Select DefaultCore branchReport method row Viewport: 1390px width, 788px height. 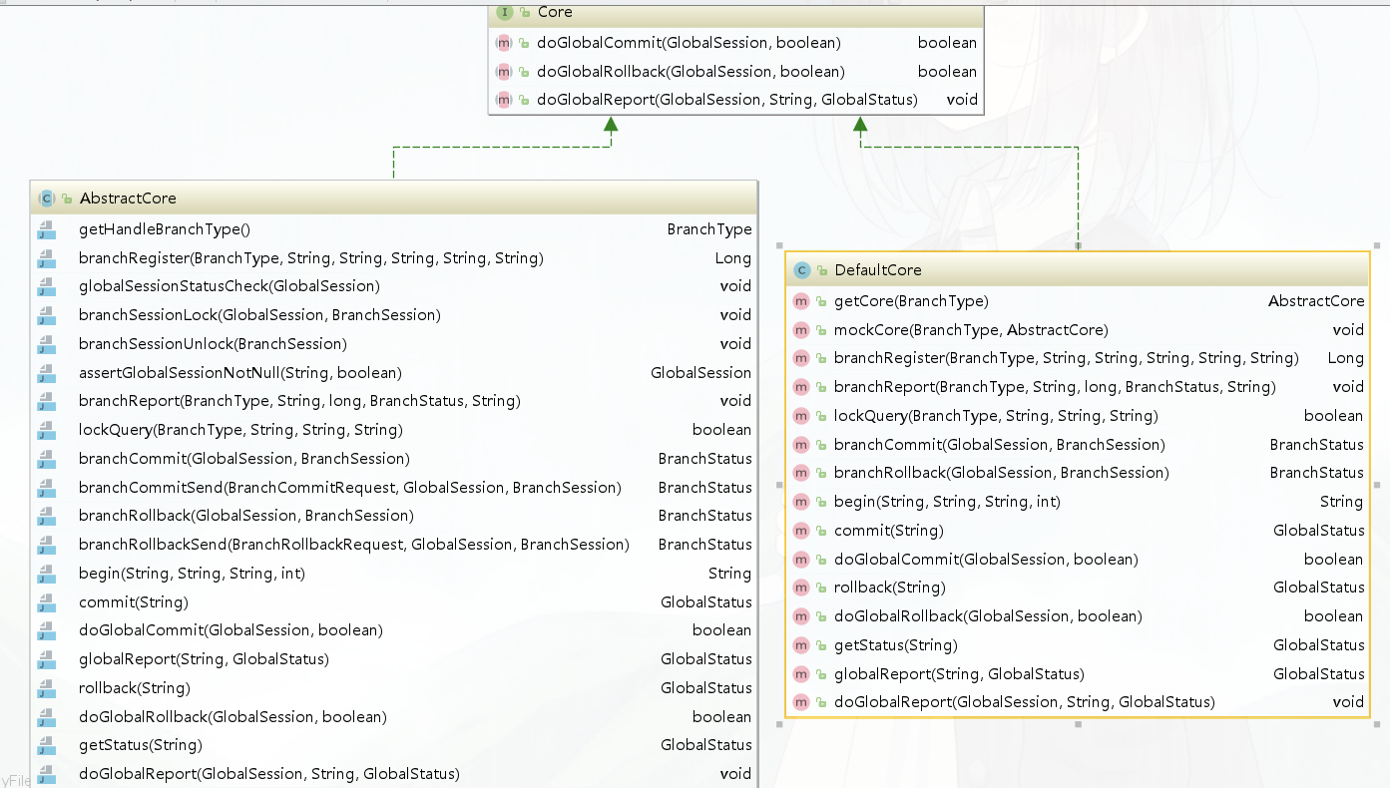click(x=1078, y=387)
